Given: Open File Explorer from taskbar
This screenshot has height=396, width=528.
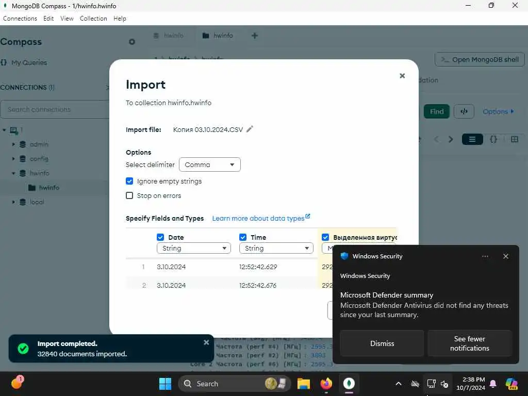Looking at the screenshot, I should (x=303, y=384).
